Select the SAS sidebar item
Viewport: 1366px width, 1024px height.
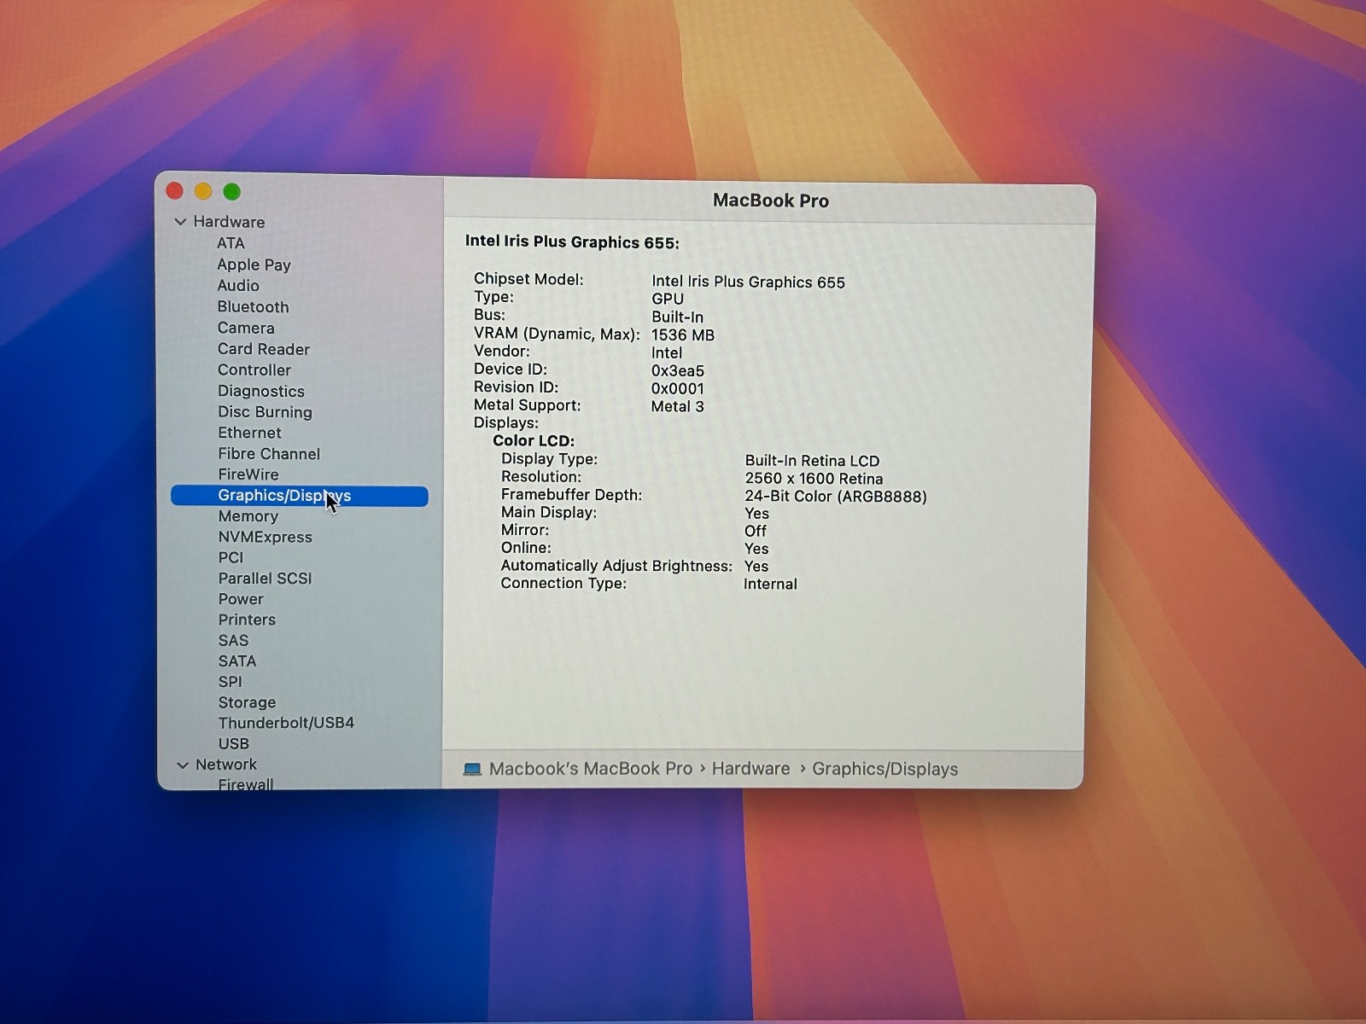coord(233,640)
